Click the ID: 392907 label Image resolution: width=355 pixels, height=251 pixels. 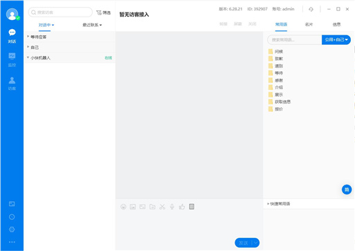click(257, 9)
